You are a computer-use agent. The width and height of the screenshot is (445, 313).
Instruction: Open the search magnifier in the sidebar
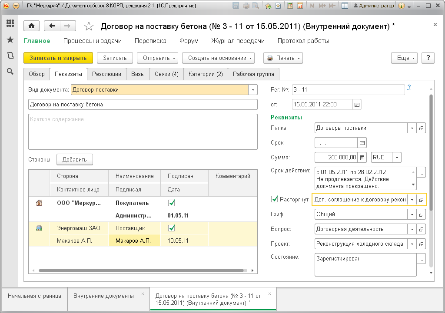click(10, 72)
